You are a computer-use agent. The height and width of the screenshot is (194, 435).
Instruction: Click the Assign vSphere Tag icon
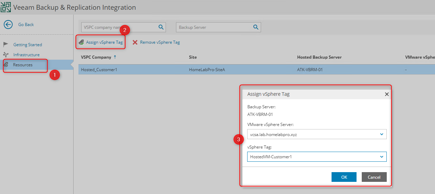click(81, 42)
